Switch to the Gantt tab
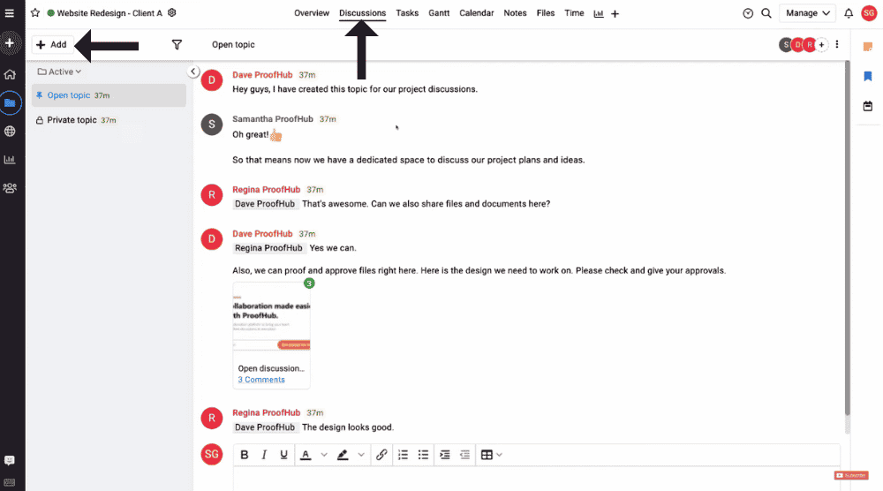The height and width of the screenshot is (491, 883). pyautogui.click(x=439, y=13)
